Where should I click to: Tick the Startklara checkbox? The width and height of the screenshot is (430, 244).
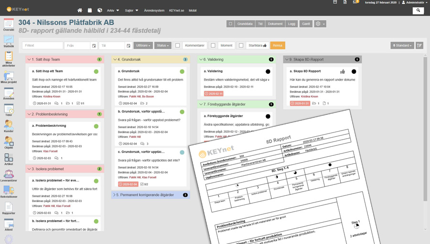[x=241, y=46]
